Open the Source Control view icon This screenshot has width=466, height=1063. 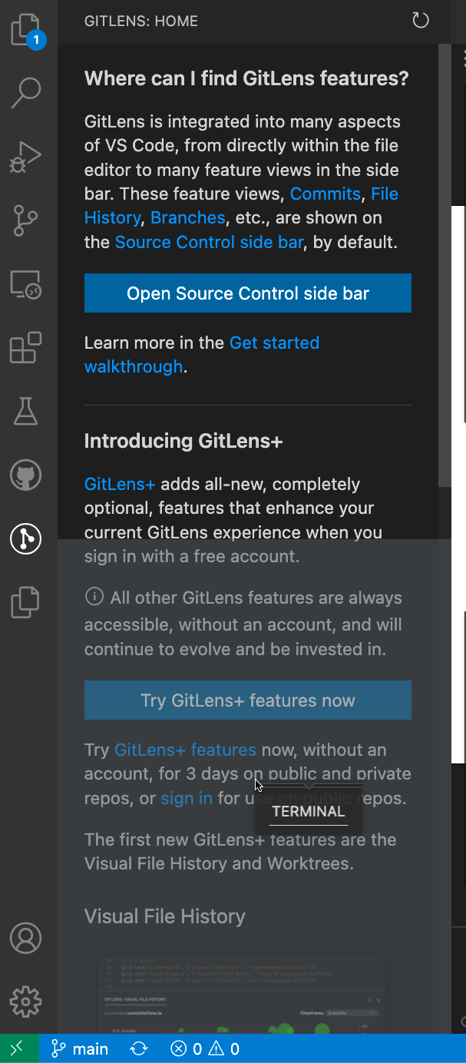click(x=25, y=220)
